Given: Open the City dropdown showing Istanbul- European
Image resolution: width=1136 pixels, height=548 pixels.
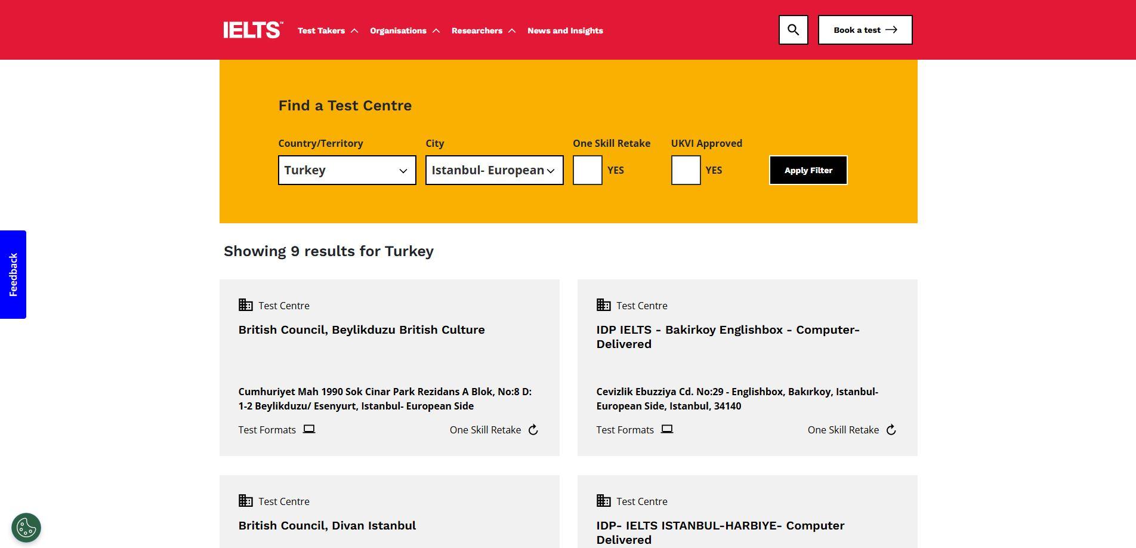Looking at the screenshot, I should pyautogui.click(x=495, y=170).
